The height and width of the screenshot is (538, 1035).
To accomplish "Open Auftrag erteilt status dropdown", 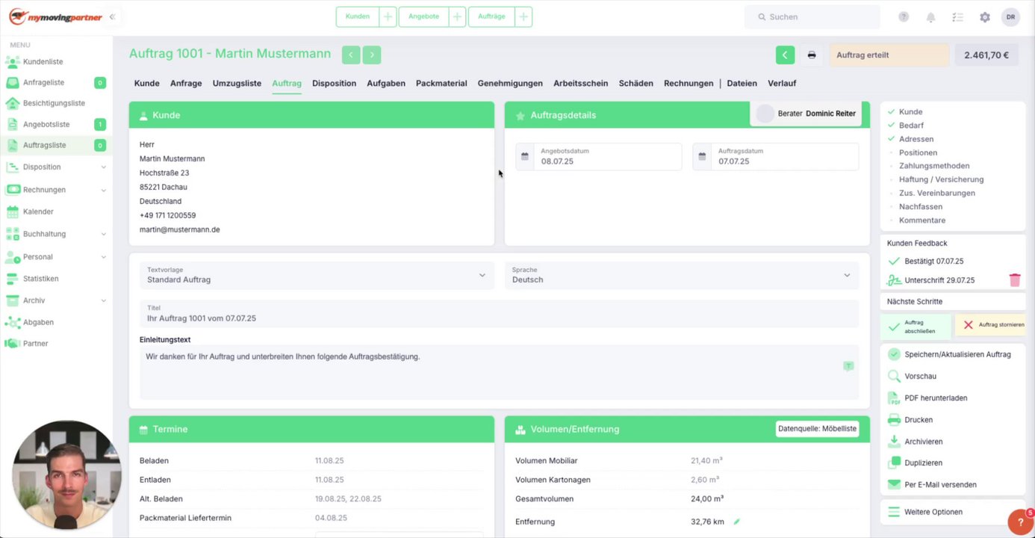I will pos(889,55).
